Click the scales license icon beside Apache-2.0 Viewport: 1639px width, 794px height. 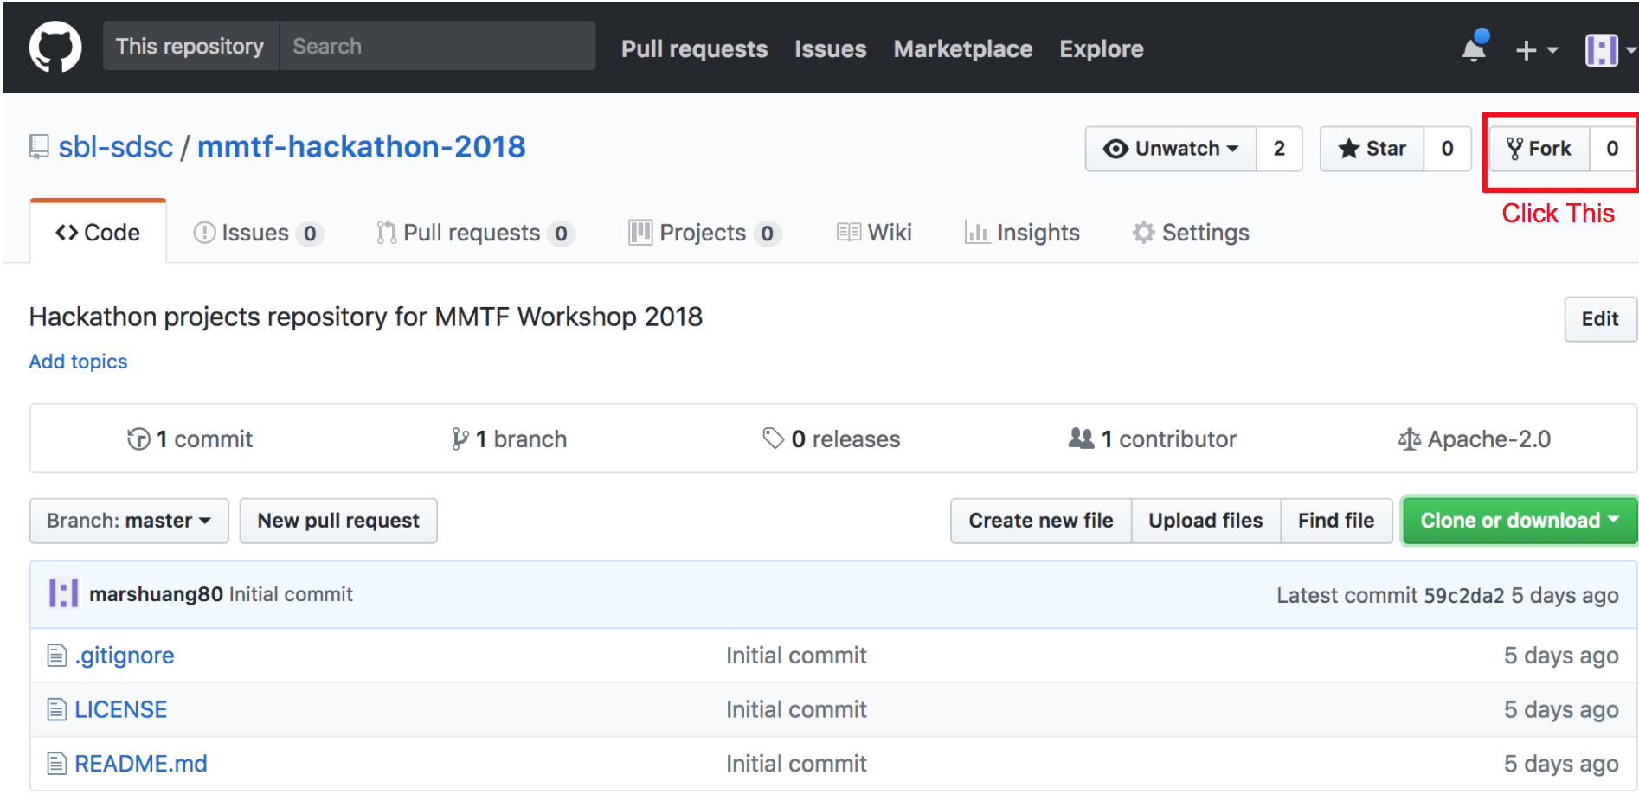pyautogui.click(x=1410, y=439)
